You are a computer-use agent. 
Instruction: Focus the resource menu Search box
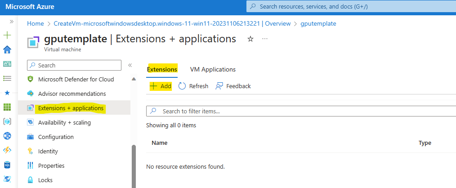tap(74, 65)
